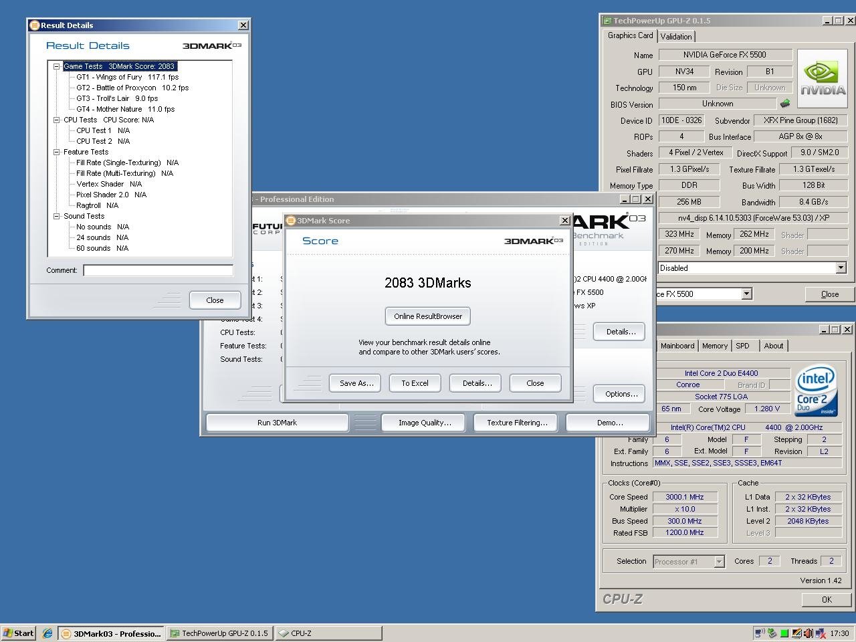
Task: Select GT4 - Mother Nature result row
Action: coord(125,109)
